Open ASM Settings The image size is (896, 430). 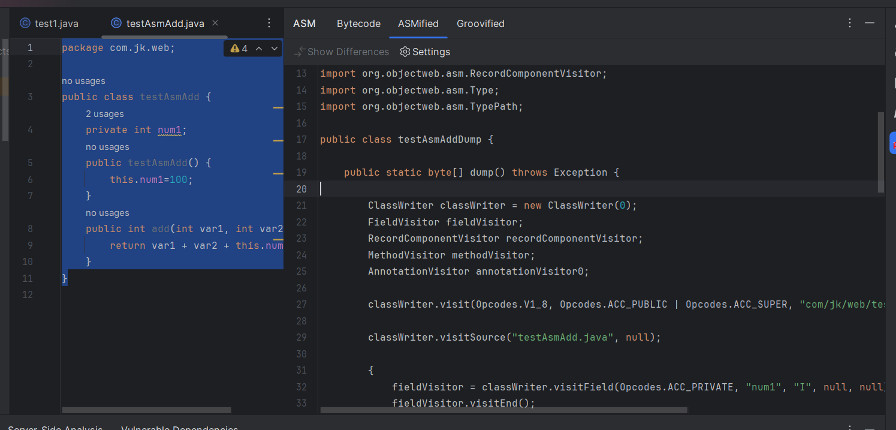[425, 52]
